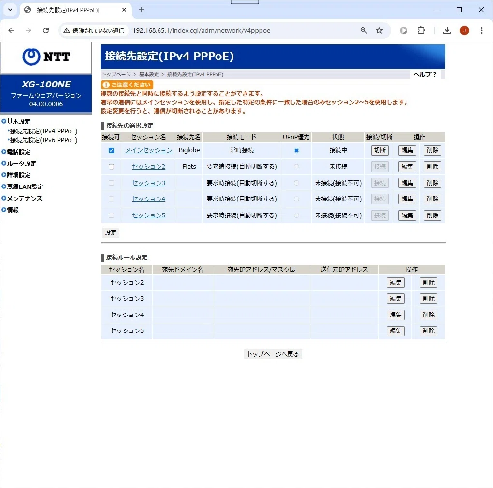
Task: Open the ヘルプ？ help link
Action: pyautogui.click(x=425, y=74)
